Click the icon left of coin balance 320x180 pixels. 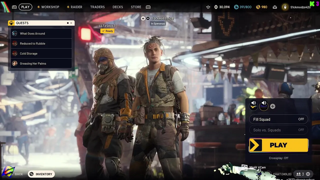pyautogui.click(x=208, y=7)
